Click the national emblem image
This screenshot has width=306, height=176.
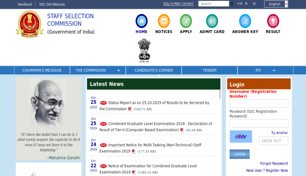(x=144, y=51)
